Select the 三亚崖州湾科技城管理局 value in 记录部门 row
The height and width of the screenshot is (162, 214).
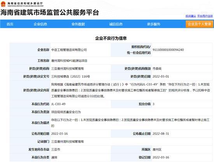click(68, 142)
